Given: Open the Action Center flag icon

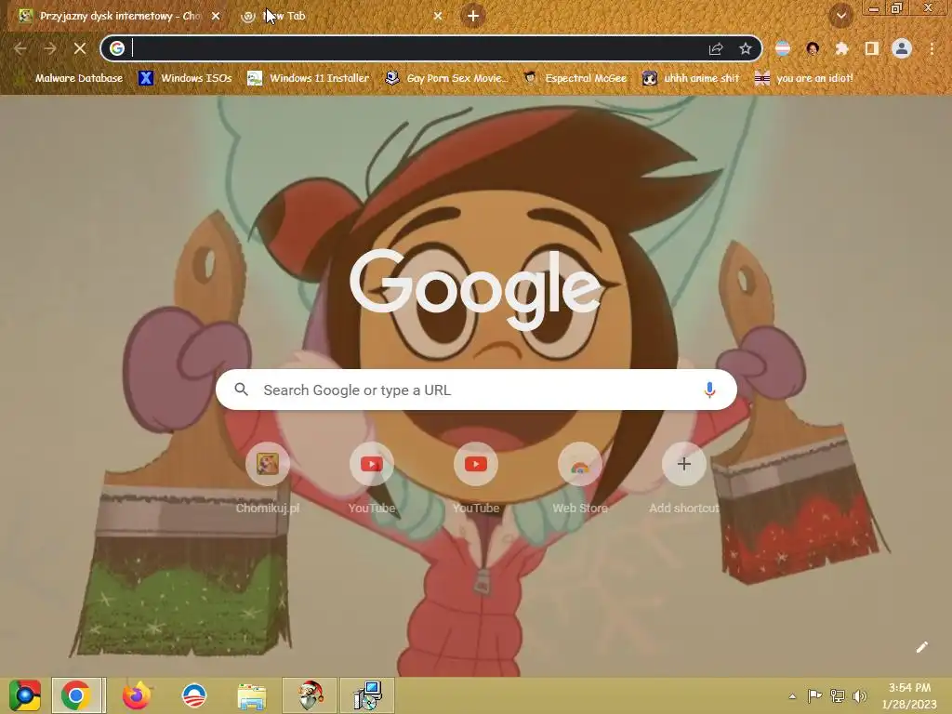Looking at the screenshot, I should tap(814, 695).
